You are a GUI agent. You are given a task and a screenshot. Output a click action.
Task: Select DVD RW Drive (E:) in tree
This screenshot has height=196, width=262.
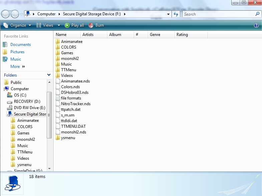pos(30,108)
